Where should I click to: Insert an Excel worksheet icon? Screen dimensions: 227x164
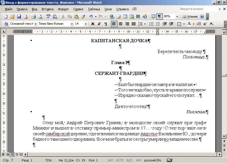click(132, 17)
